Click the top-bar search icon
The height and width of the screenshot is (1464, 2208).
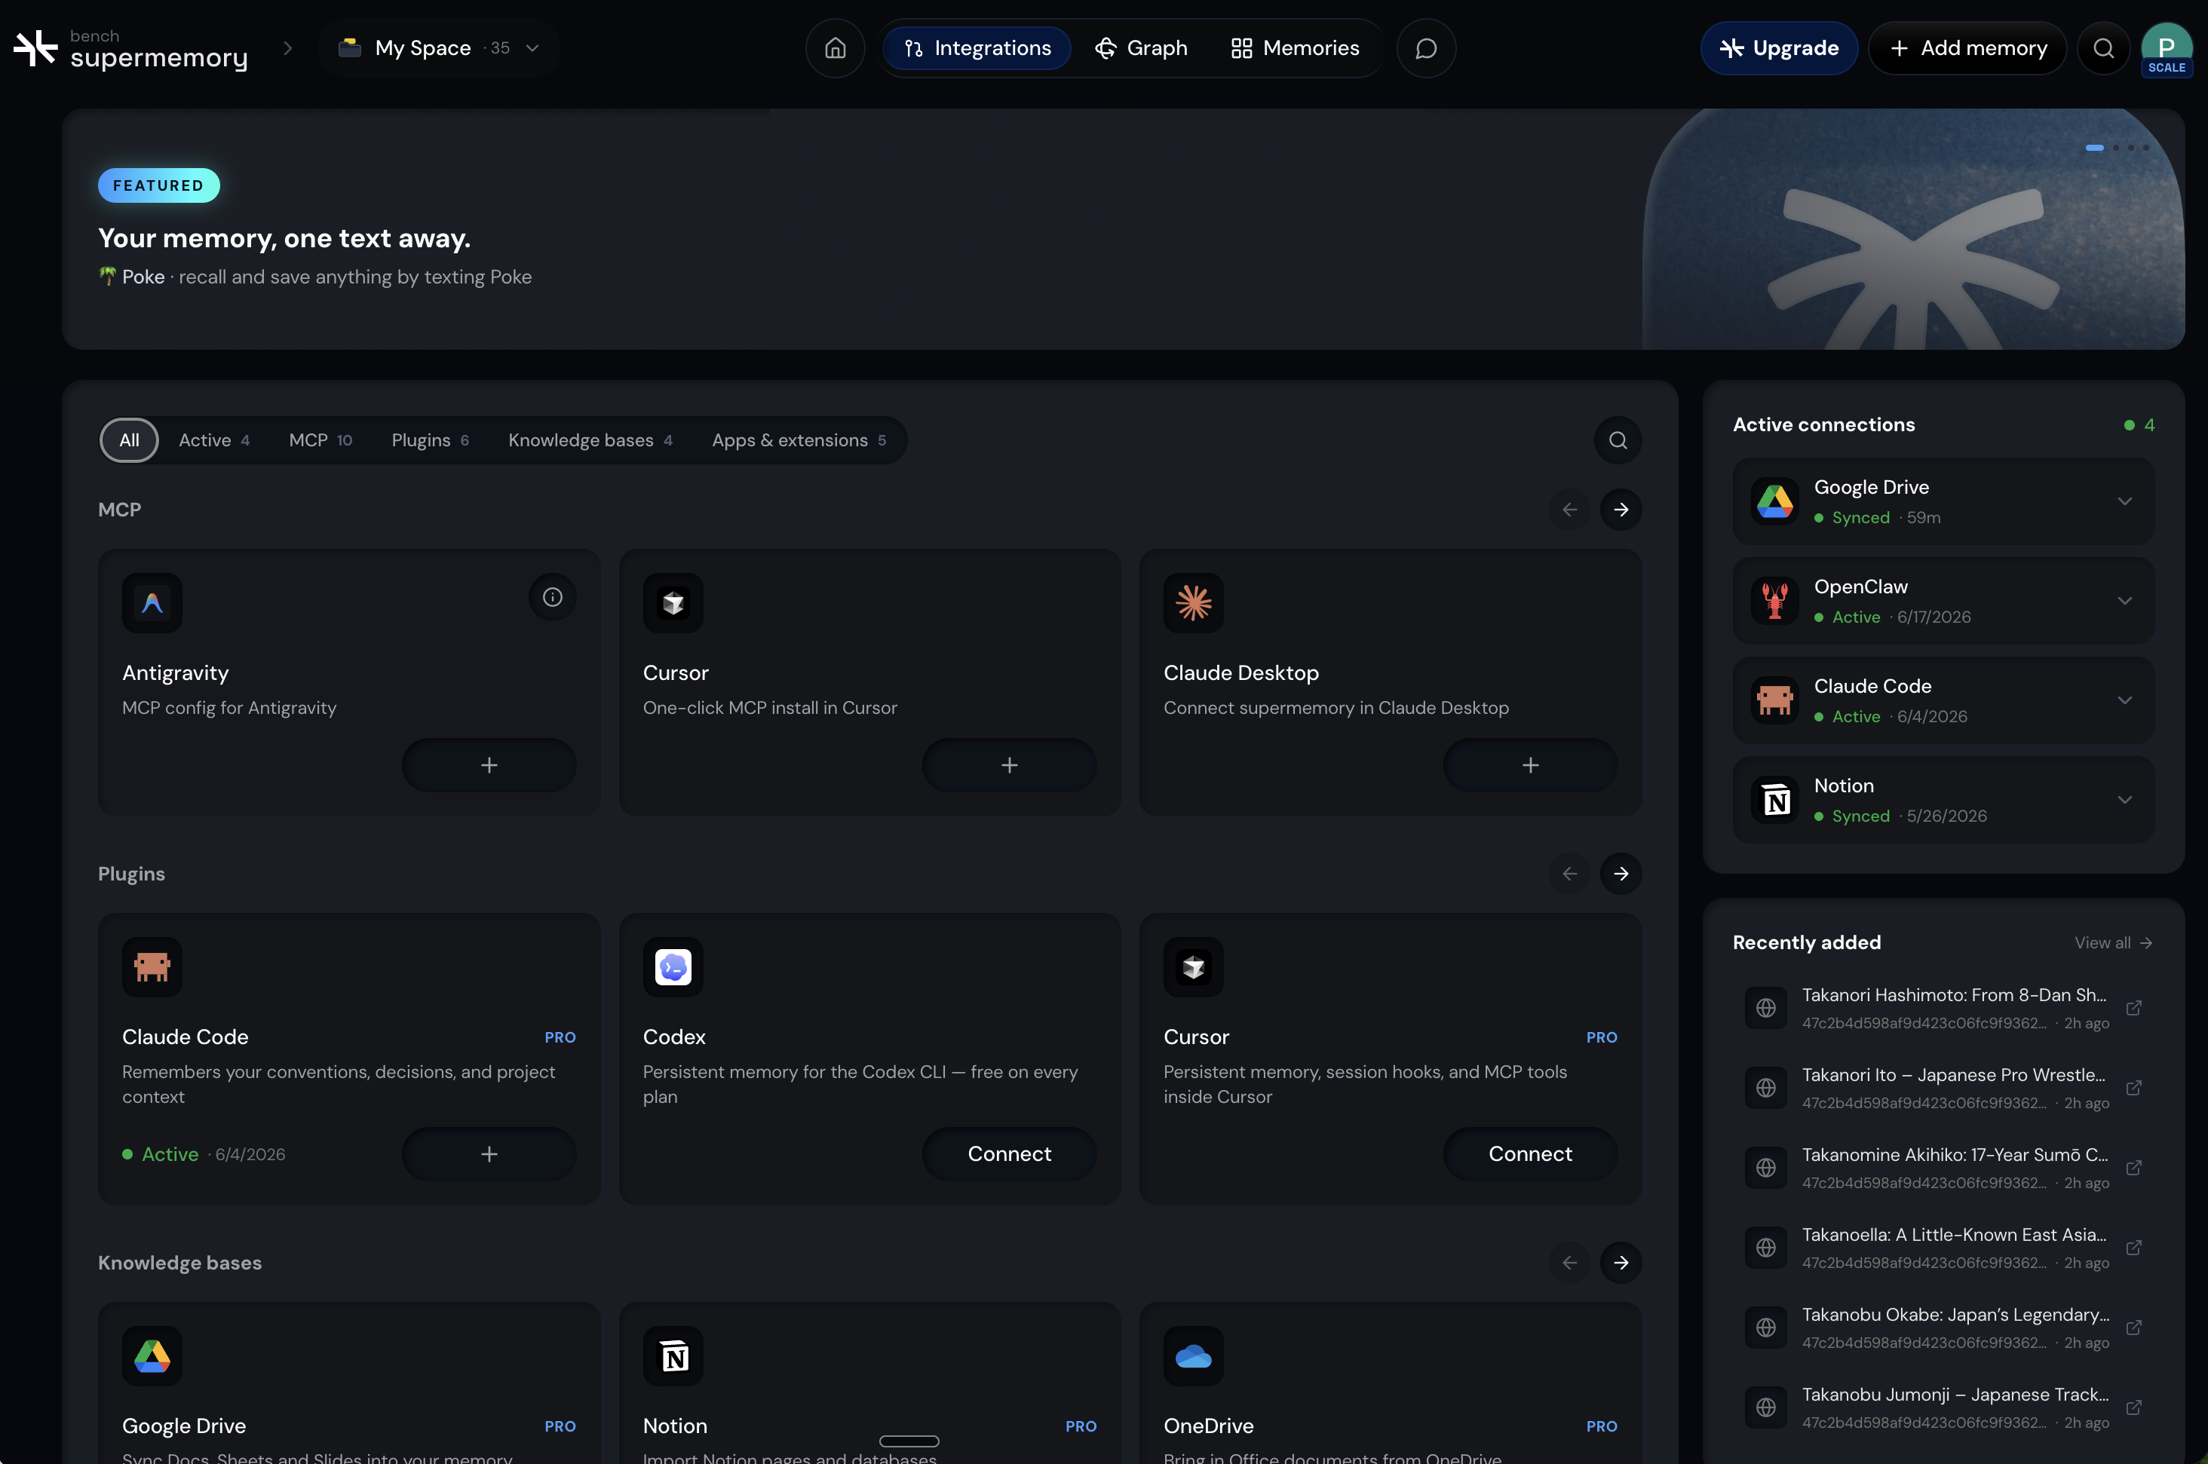click(2102, 47)
